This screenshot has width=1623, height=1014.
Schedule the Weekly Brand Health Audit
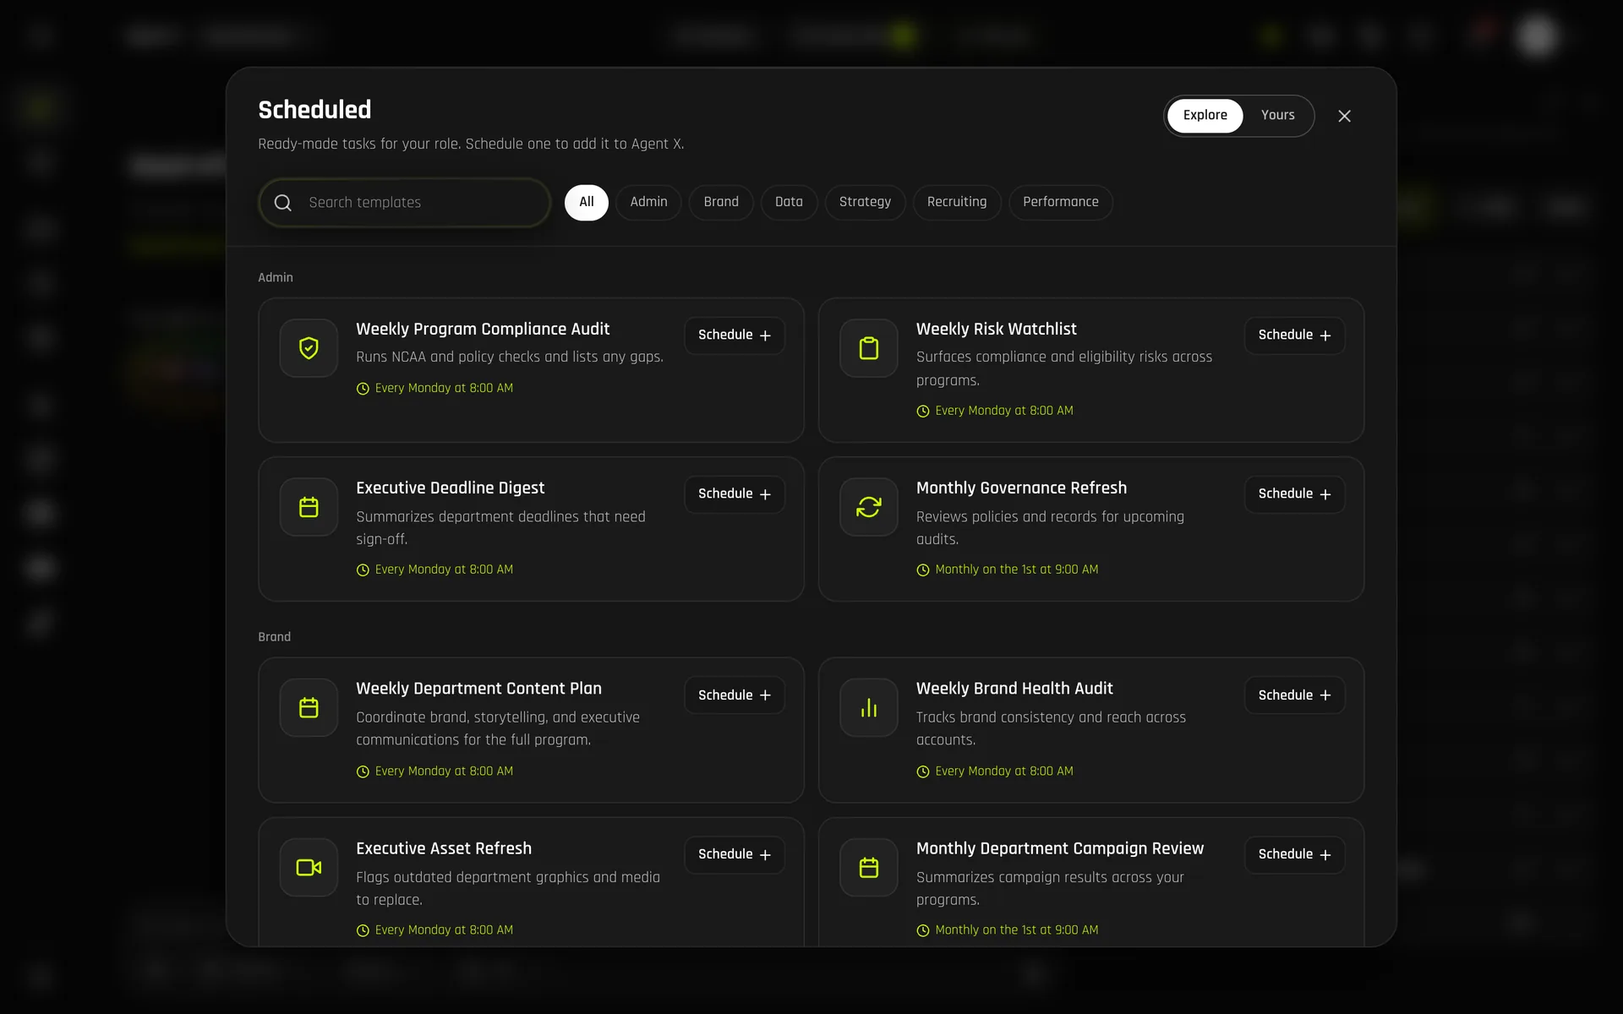click(x=1294, y=695)
